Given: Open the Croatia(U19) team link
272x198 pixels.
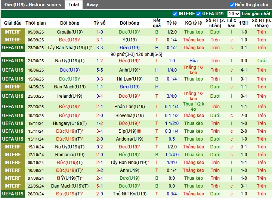Looking at the screenshot, I should pyautogui.click(x=70, y=32).
